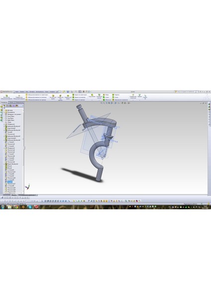Click the highlighted sketch item in tree

[x=10, y=182]
